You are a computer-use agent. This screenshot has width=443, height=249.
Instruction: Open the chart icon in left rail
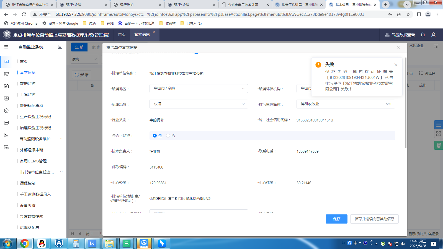pos(6,62)
